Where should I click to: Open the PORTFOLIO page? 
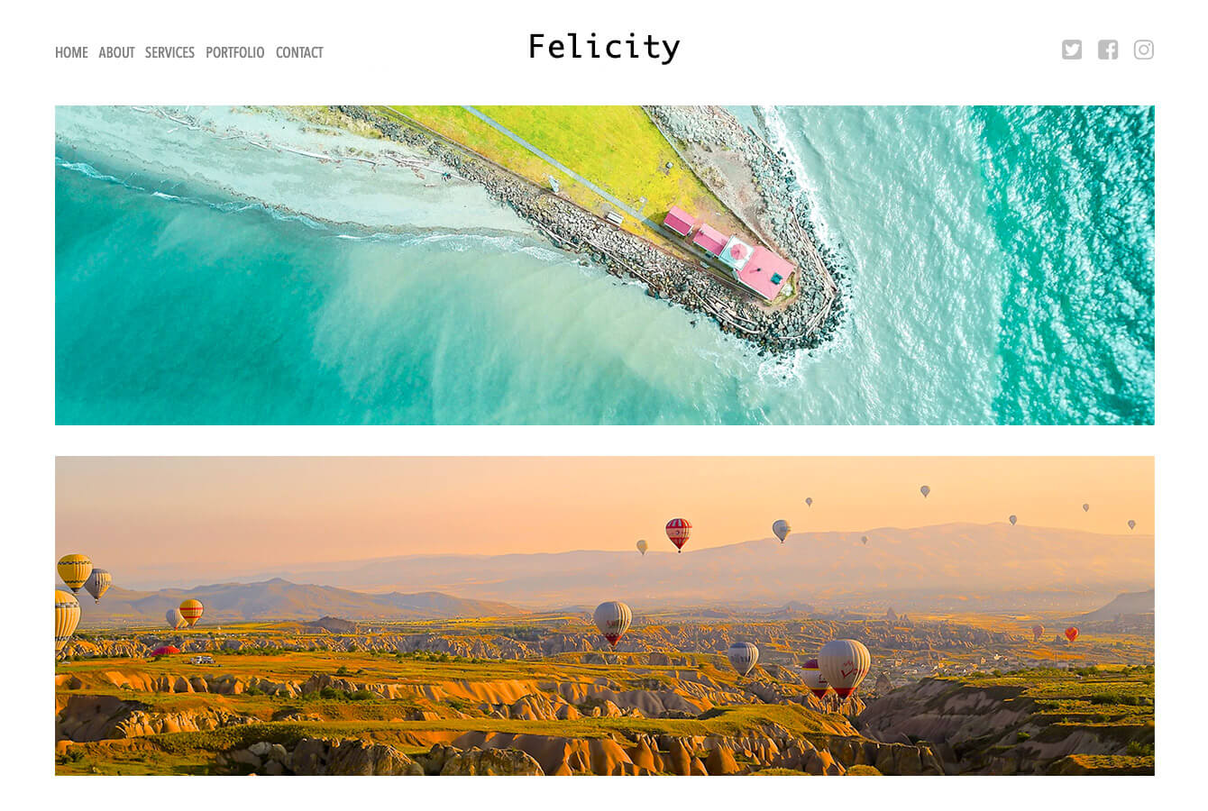tap(234, 52)
